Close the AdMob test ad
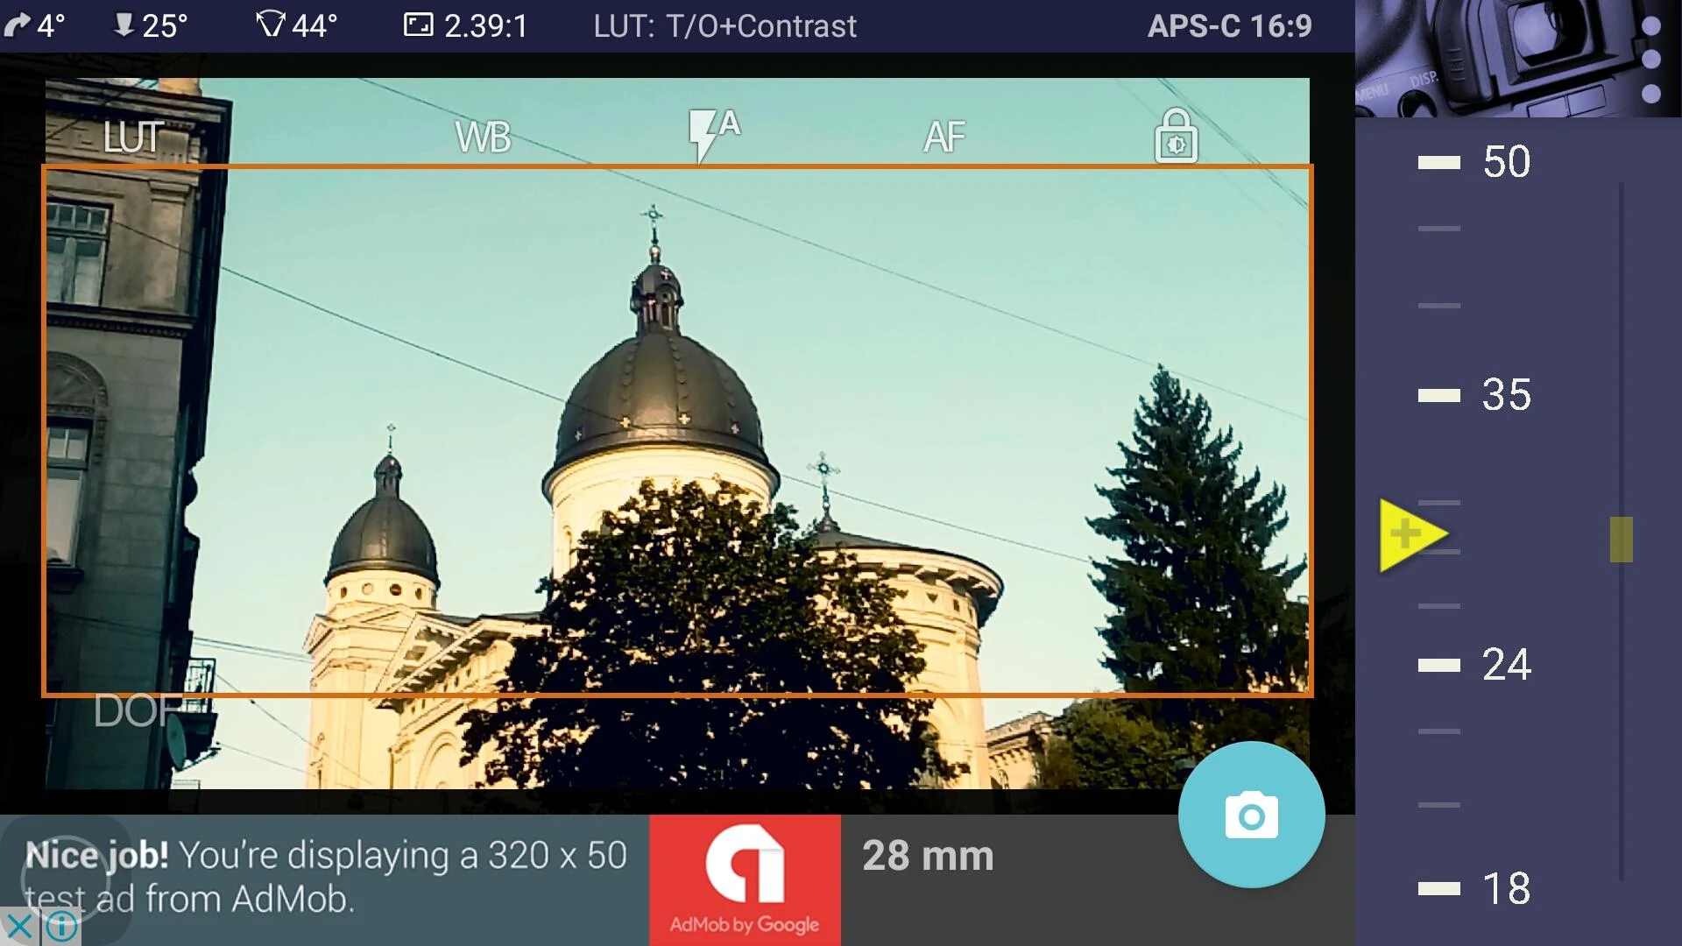Viewport: 1682px width, 946px height. tap(19, 926)
